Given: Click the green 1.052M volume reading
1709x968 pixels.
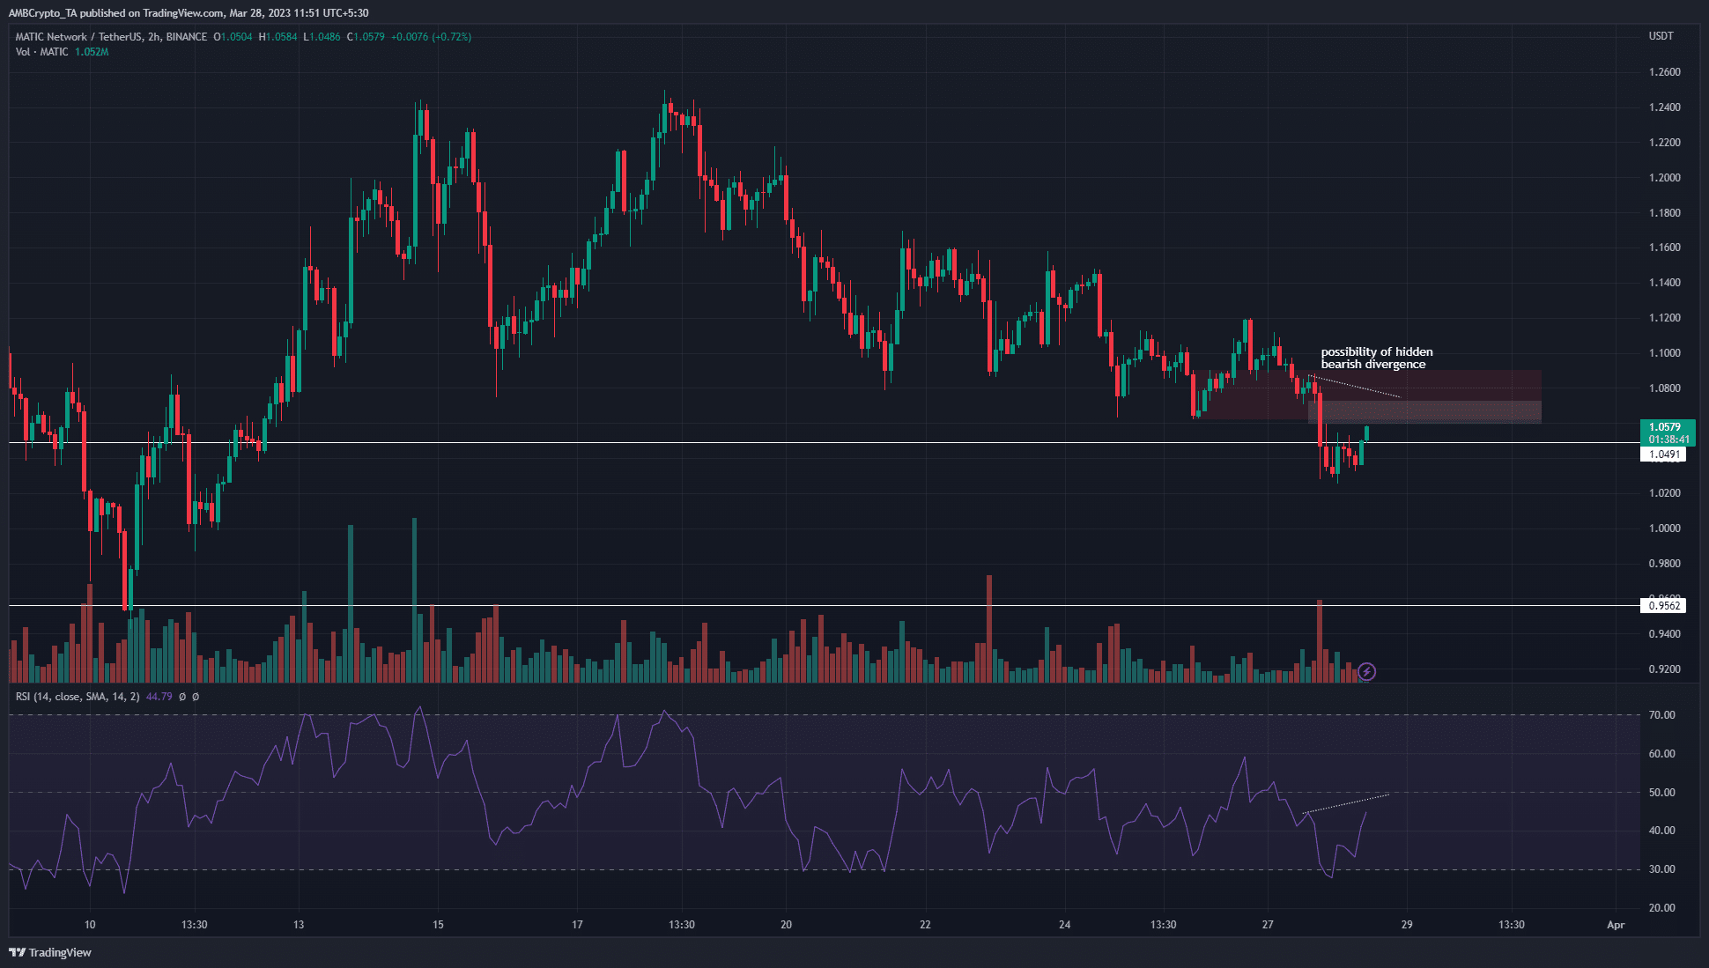Looking at the screenshot, I should 92,51.
